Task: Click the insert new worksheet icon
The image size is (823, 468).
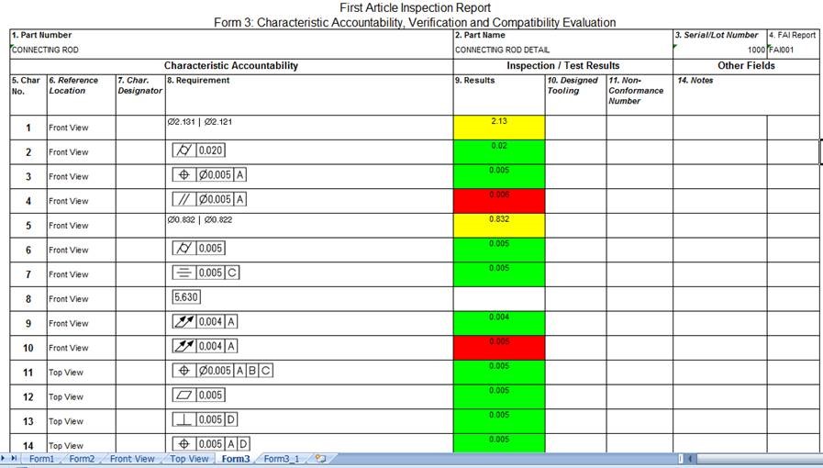Action: (320, 459)
